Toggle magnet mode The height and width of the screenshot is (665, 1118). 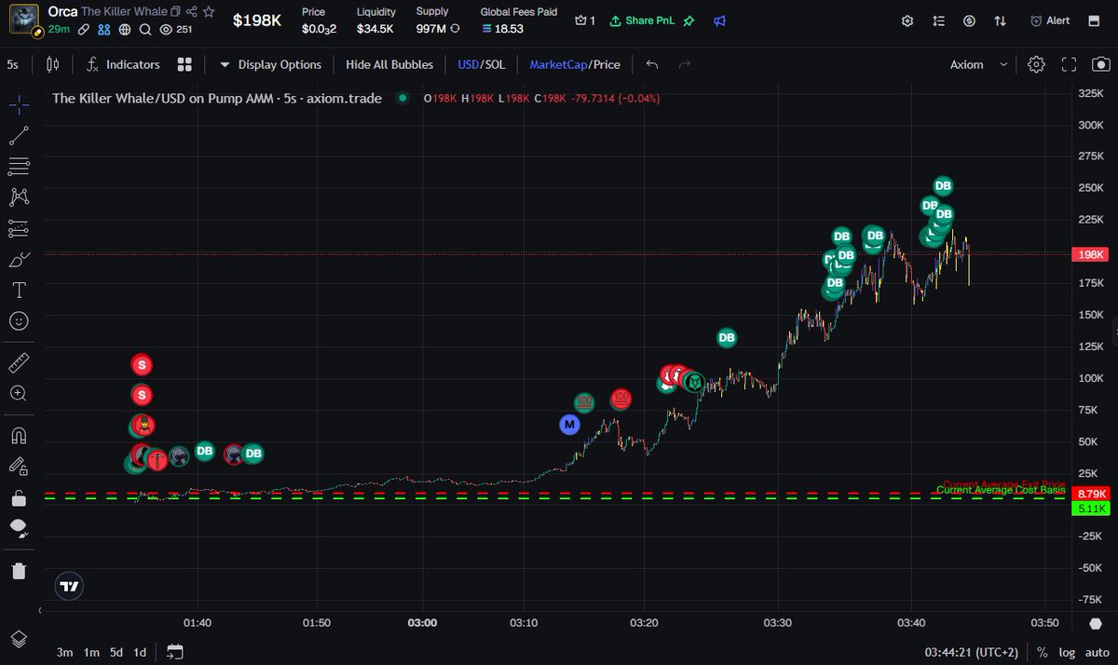pos(18,435)
